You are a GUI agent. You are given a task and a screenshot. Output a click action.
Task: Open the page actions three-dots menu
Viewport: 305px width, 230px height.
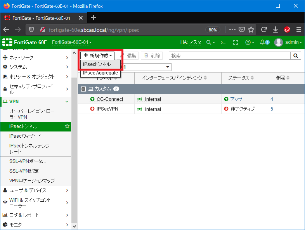[232, 29]
